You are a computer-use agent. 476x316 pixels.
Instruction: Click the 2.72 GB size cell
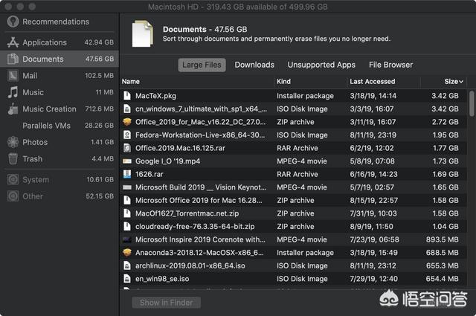[x=445, y=122]
